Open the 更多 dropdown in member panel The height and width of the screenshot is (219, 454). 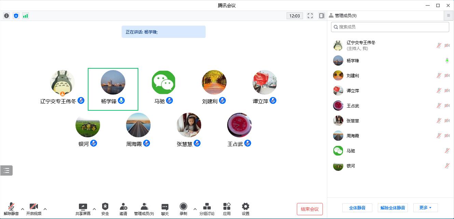coord(425,208)
